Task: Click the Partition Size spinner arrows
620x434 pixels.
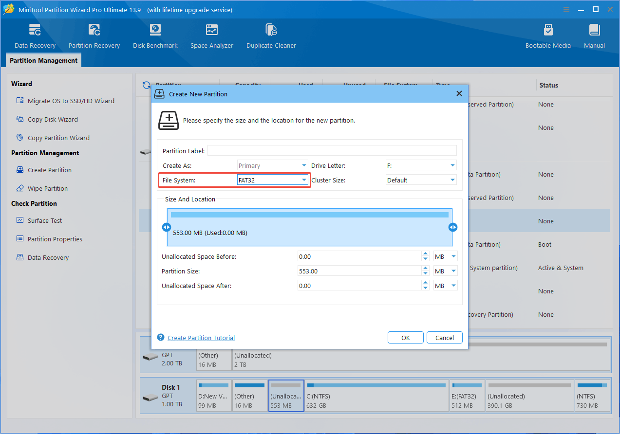Action: (x=426, y=271)
